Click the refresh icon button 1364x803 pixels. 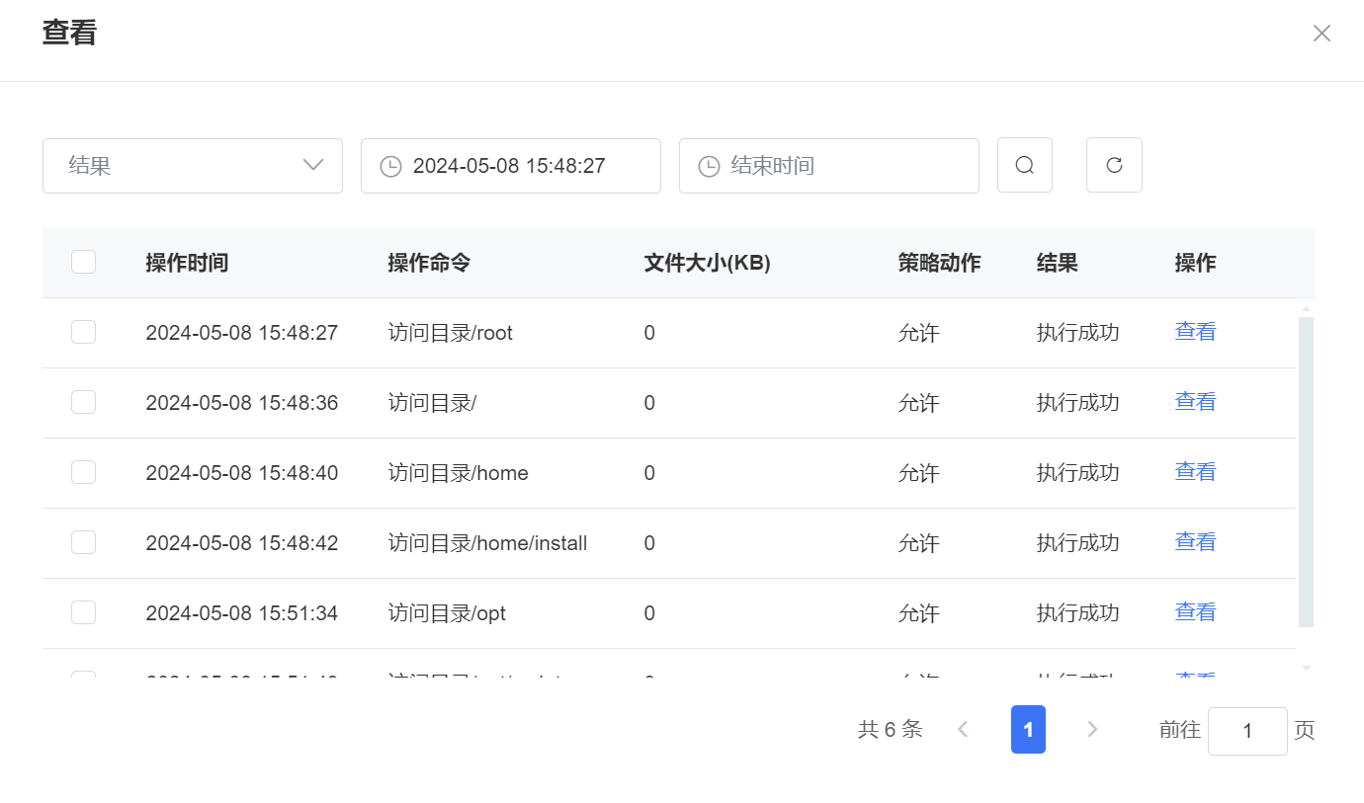[x=1114, y=165]
